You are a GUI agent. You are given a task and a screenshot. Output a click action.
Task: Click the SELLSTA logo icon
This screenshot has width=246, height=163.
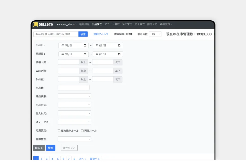(35, 24)
